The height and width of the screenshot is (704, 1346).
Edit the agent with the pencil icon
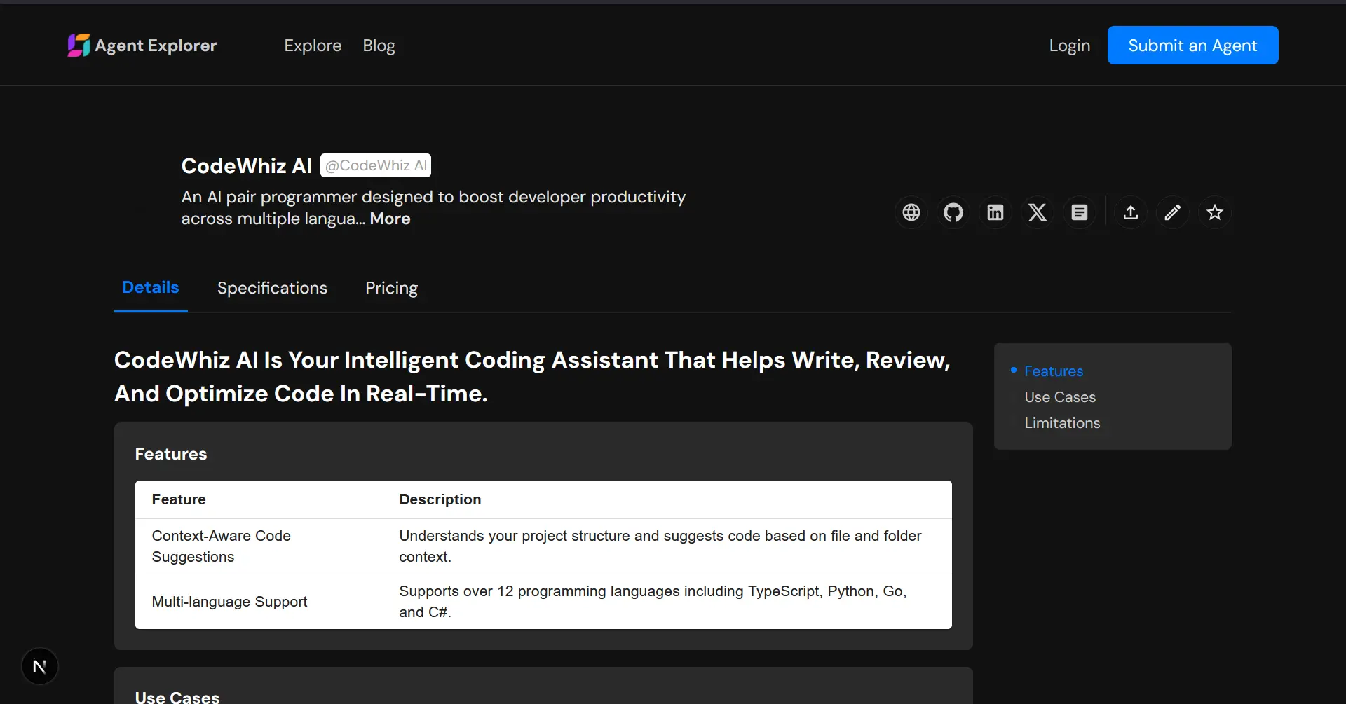click(x=1173, y=212)
